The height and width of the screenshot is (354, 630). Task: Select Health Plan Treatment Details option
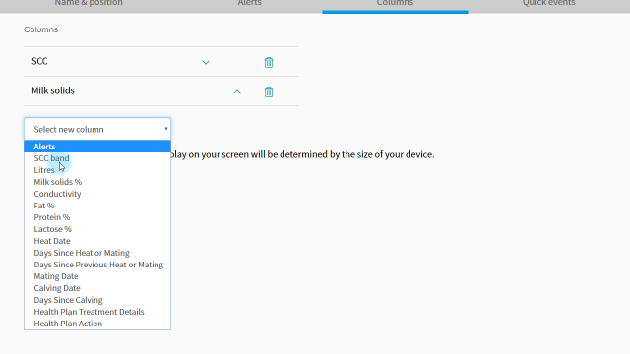tap(97, 312)
